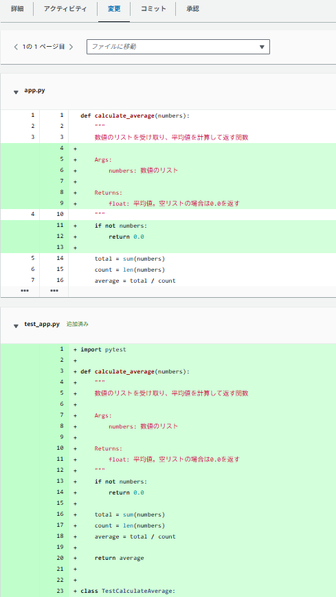Open the 詳細 tab
336x597 pixels.
tap(17, 9)
